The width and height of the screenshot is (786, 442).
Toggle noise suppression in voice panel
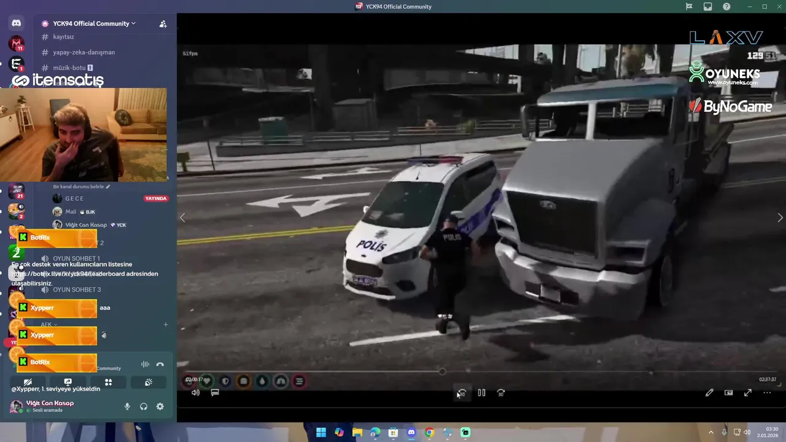[145, 364]
